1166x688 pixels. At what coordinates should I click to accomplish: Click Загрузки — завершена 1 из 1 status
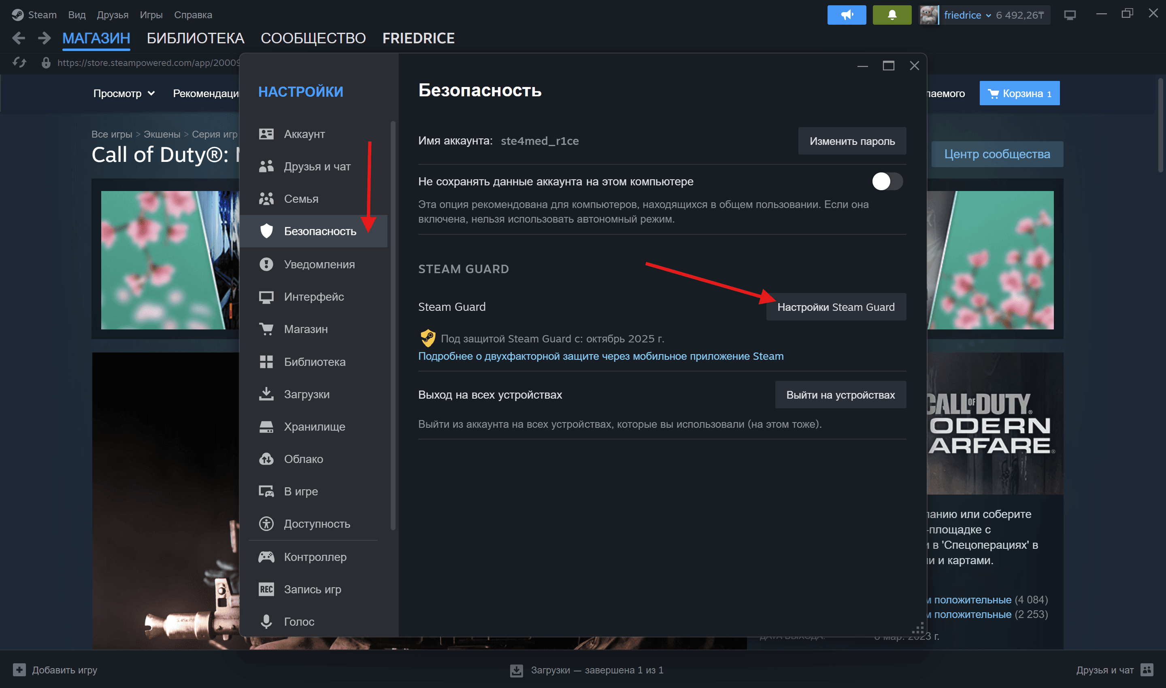597,670
